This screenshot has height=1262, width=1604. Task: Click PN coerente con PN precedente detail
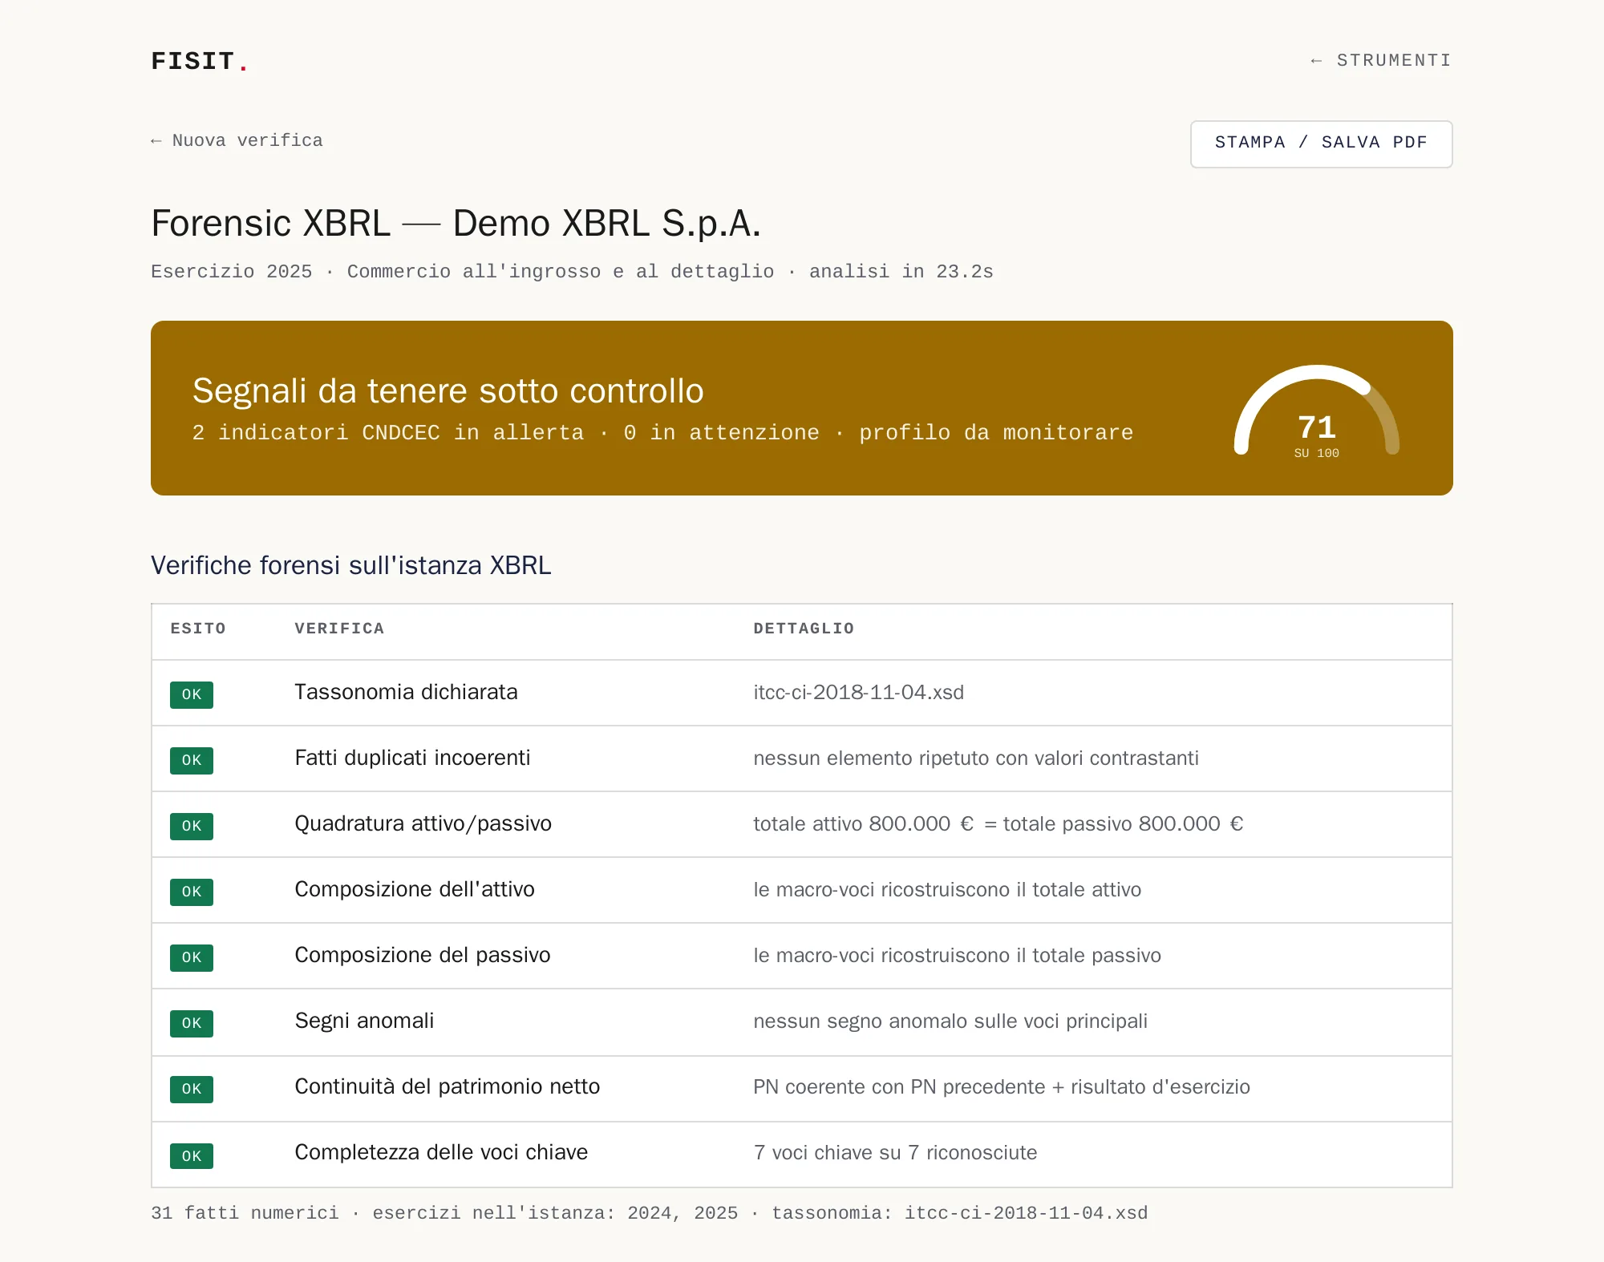[x=1002, y=1086]
